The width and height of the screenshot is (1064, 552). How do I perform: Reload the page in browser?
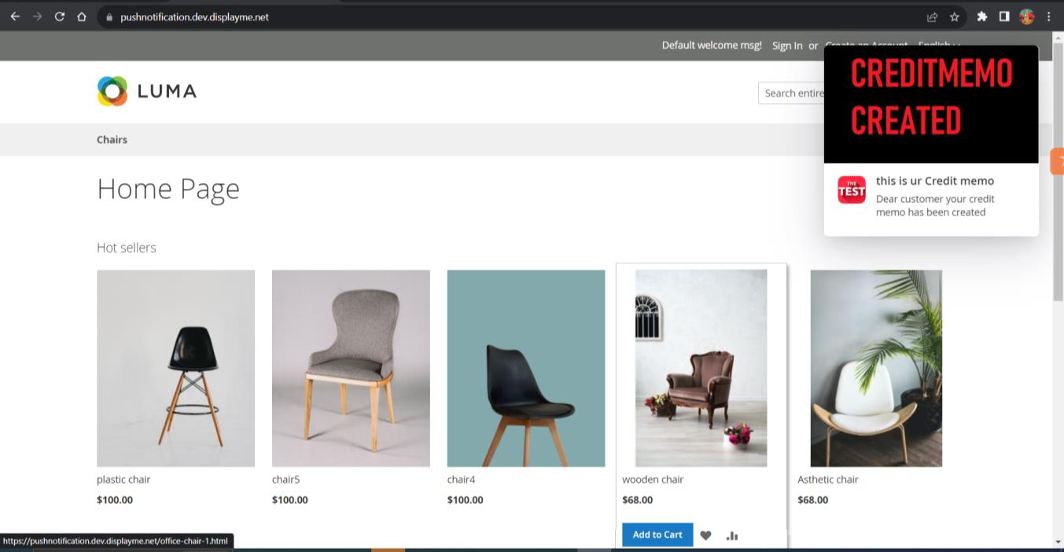[x=59, y=17]
